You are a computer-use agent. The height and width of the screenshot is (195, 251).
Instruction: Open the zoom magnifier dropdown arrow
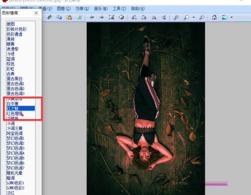[x=194, y=17]
